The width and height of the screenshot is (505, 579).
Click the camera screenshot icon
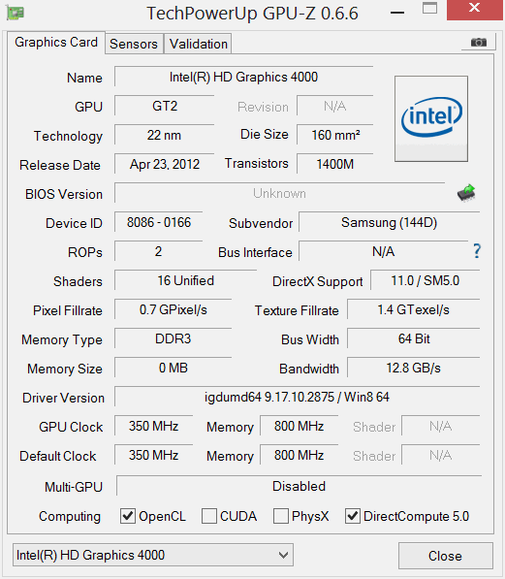point(479,42)
